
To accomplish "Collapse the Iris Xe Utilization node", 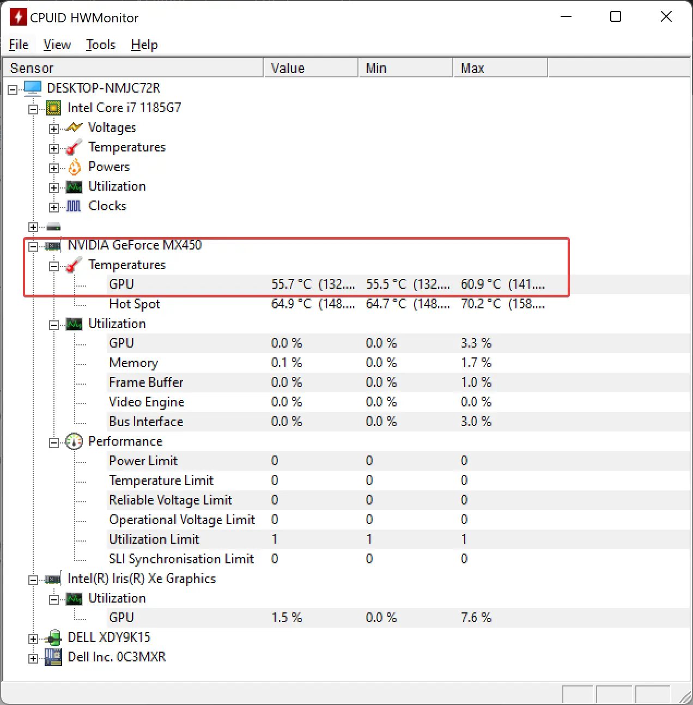I will [x=53, y=600].
